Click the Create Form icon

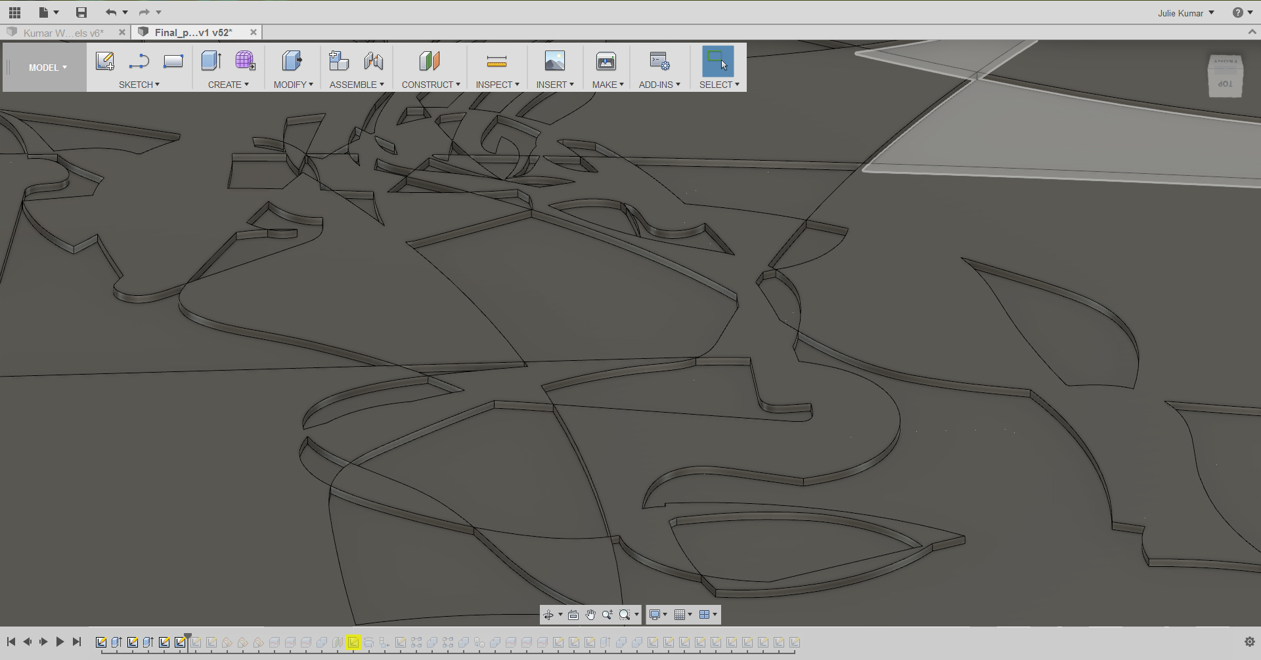click(x=246, y=61)
